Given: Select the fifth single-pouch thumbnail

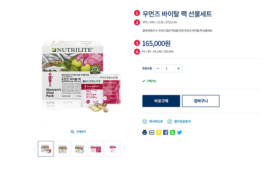Looking at the screenshot, I should click(113, 149).
